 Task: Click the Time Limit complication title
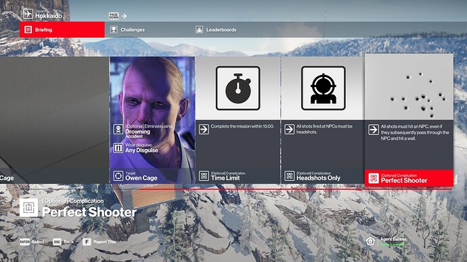(x=225, y=178)
